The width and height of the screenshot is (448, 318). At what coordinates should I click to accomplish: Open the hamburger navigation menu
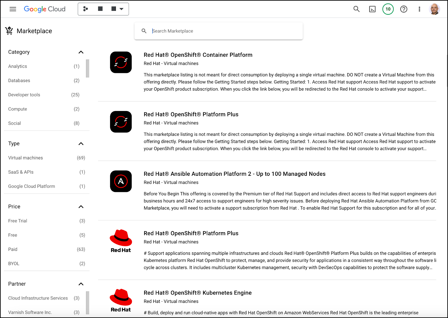(13, 9)
